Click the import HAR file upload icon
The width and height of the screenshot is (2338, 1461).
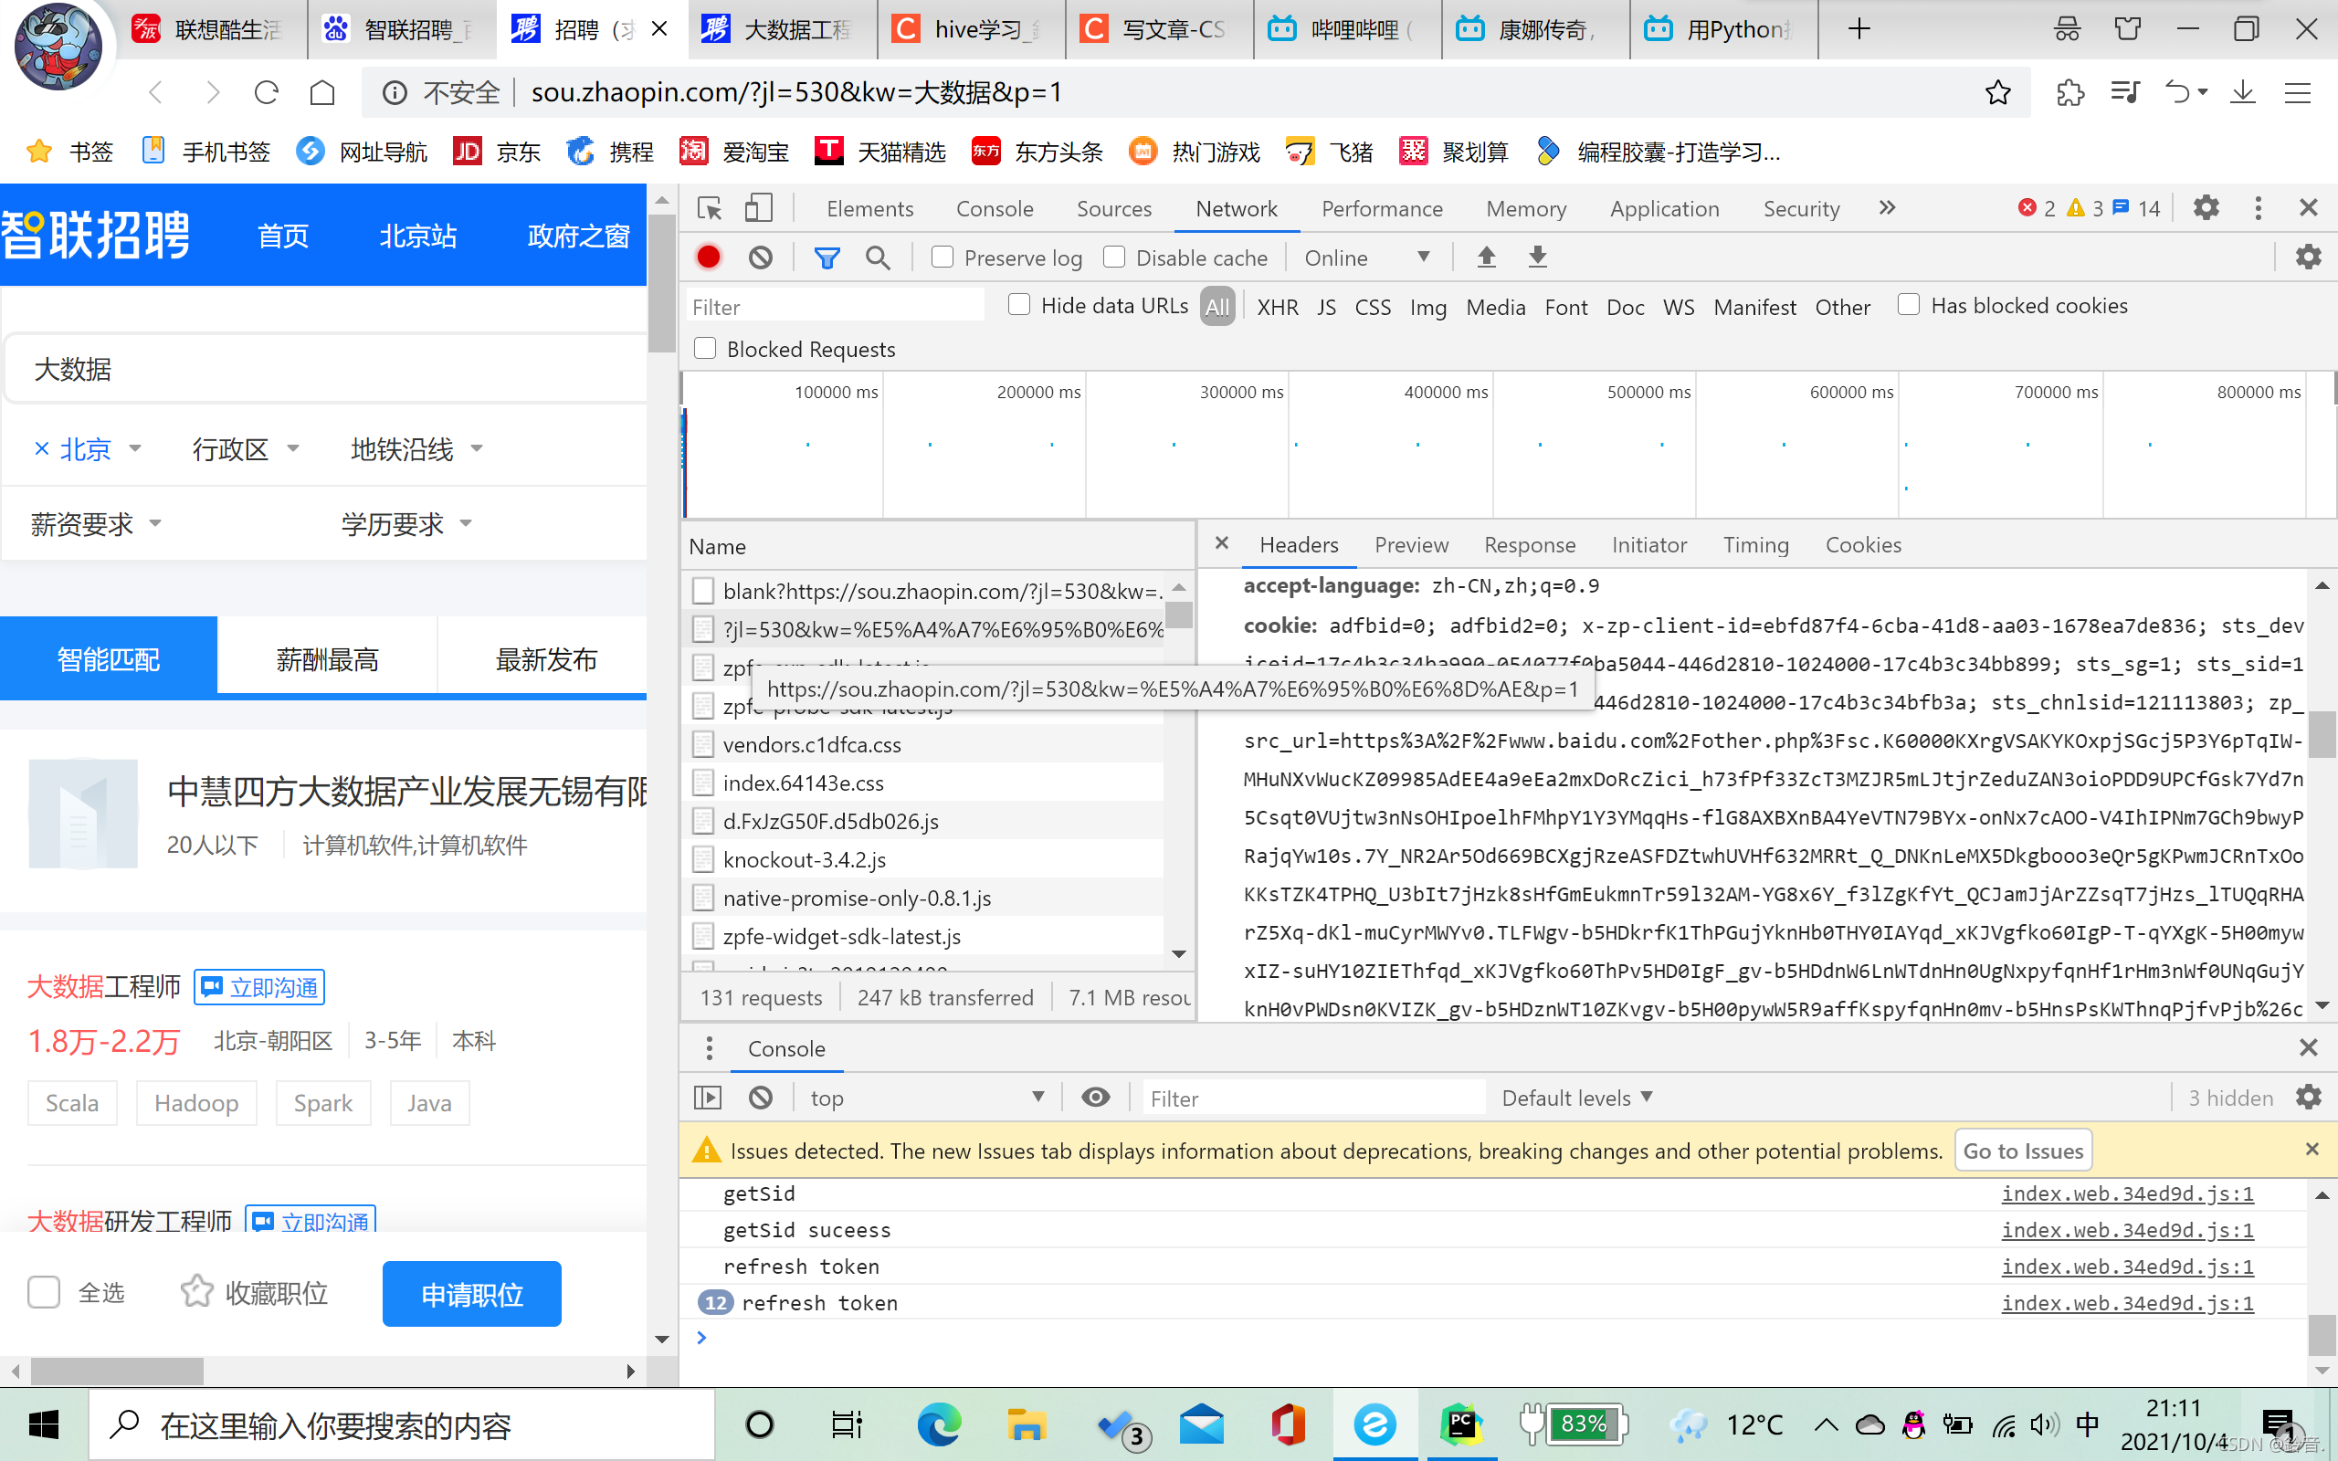point(1486,257)
